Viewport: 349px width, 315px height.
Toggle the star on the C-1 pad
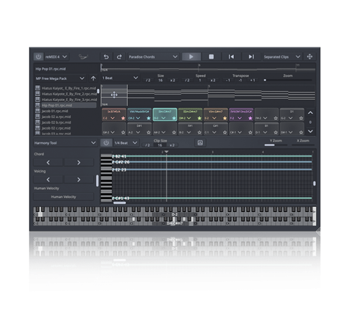[224, 132]
